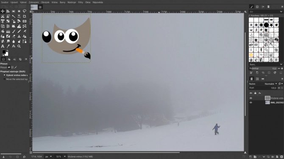
Task: Switch to the Patterns tab in upper dock
Action: click(x=257, y=7)
